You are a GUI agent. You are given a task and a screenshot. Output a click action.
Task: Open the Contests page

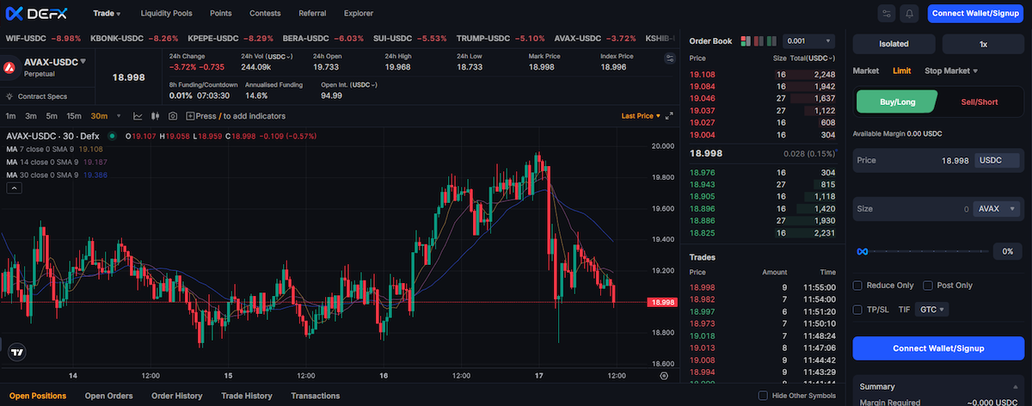coord(265,14)
